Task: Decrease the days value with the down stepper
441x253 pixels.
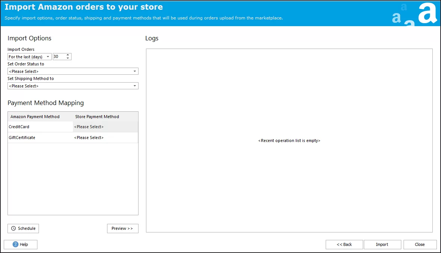Action: coord(68,58)
